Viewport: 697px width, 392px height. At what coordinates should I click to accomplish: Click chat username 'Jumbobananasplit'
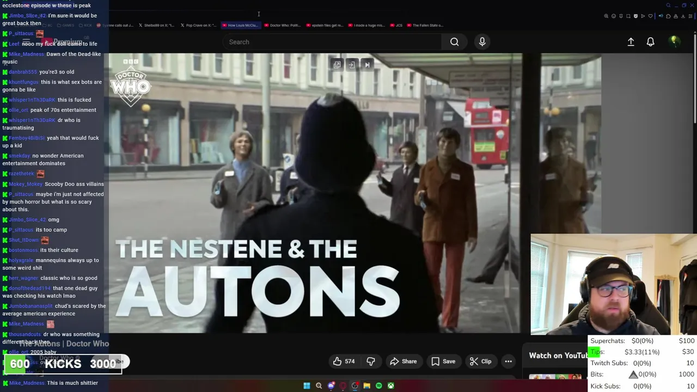[x=30, y=306]
